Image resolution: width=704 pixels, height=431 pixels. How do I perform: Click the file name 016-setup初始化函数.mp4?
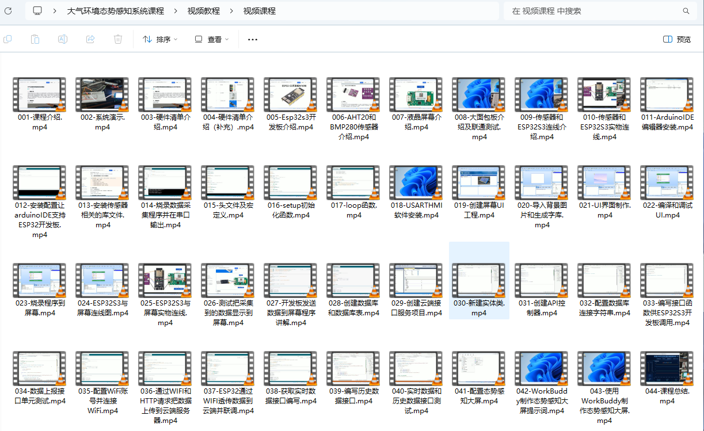tap(291, 210)
